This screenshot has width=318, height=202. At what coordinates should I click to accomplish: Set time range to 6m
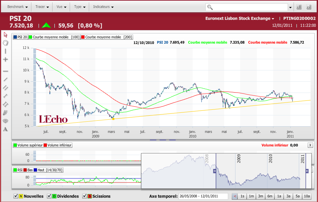pos(270,196)
